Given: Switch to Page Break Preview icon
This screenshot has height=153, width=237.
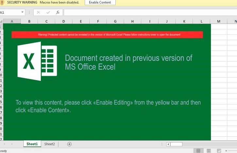Looking at the screenshot, I should (x=219, y=150).
